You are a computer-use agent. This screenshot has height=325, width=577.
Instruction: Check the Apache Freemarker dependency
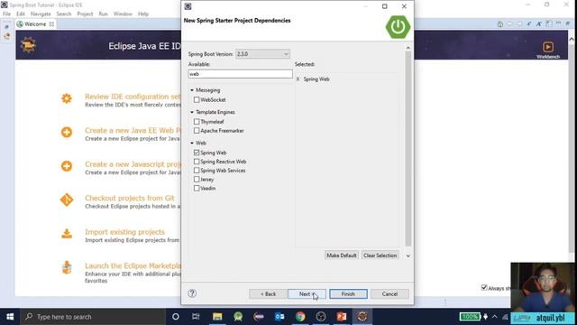pyautogui.click(x=197, y=130)
